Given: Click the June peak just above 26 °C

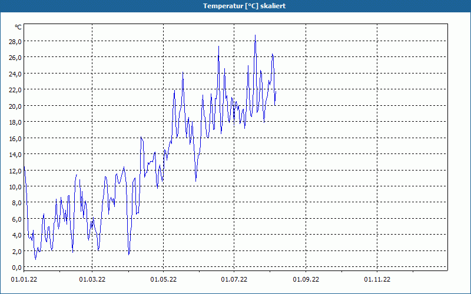Looking at the screenshot, I should pyautogui.click(x=218, y=46).
